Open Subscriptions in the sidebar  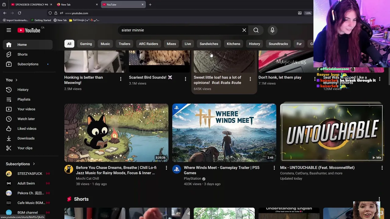[28, 64]
